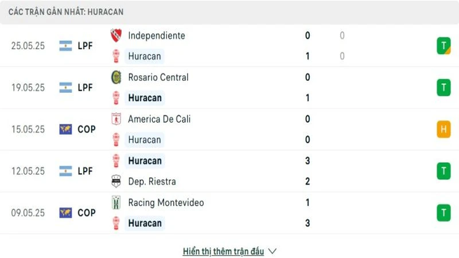Select the Independiente team name
This screenshot has width=459, height=258.
(x=157, y=36)
